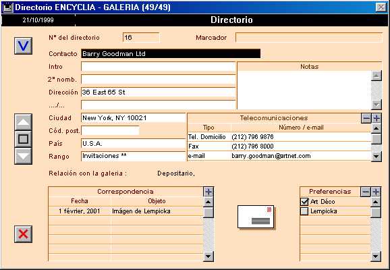Go to next record with down arrow button
Image resolution: width=390 pixels, height=270 pixels.
pyautogui.click(x=23, y=156)
